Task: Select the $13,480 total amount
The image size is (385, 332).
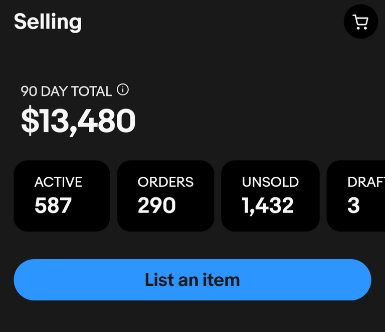Action: point(78,121)
